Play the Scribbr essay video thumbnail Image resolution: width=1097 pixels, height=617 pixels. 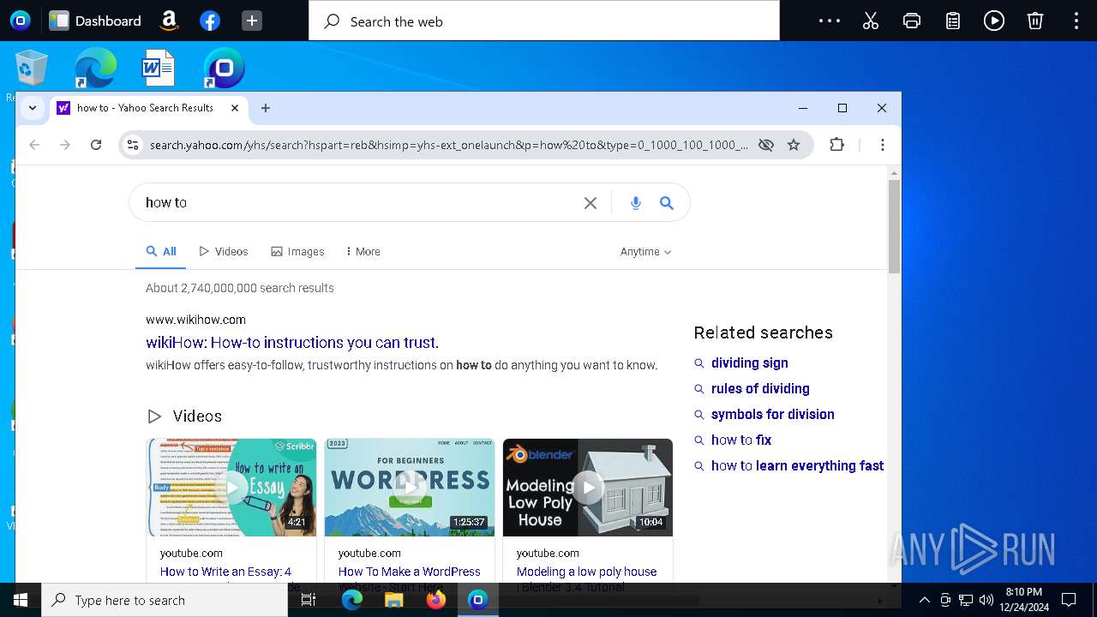tap(231, 488)
